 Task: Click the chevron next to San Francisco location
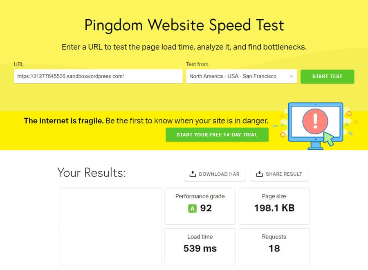tap(291, 77)
